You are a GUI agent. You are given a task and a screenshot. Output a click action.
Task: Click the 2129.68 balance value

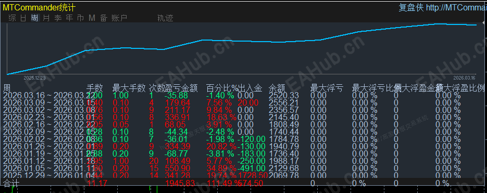[283, 168]
